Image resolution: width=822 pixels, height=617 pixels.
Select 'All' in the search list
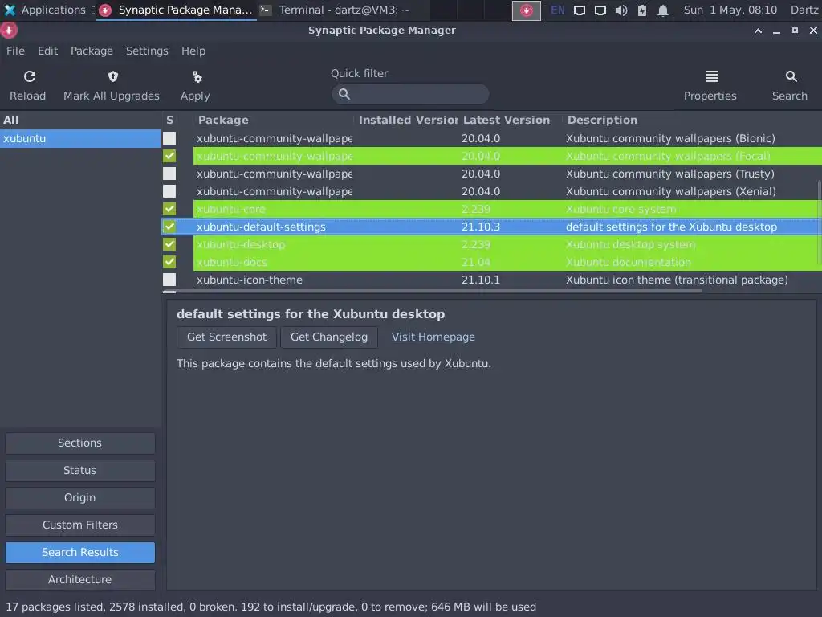pos(80,121)
